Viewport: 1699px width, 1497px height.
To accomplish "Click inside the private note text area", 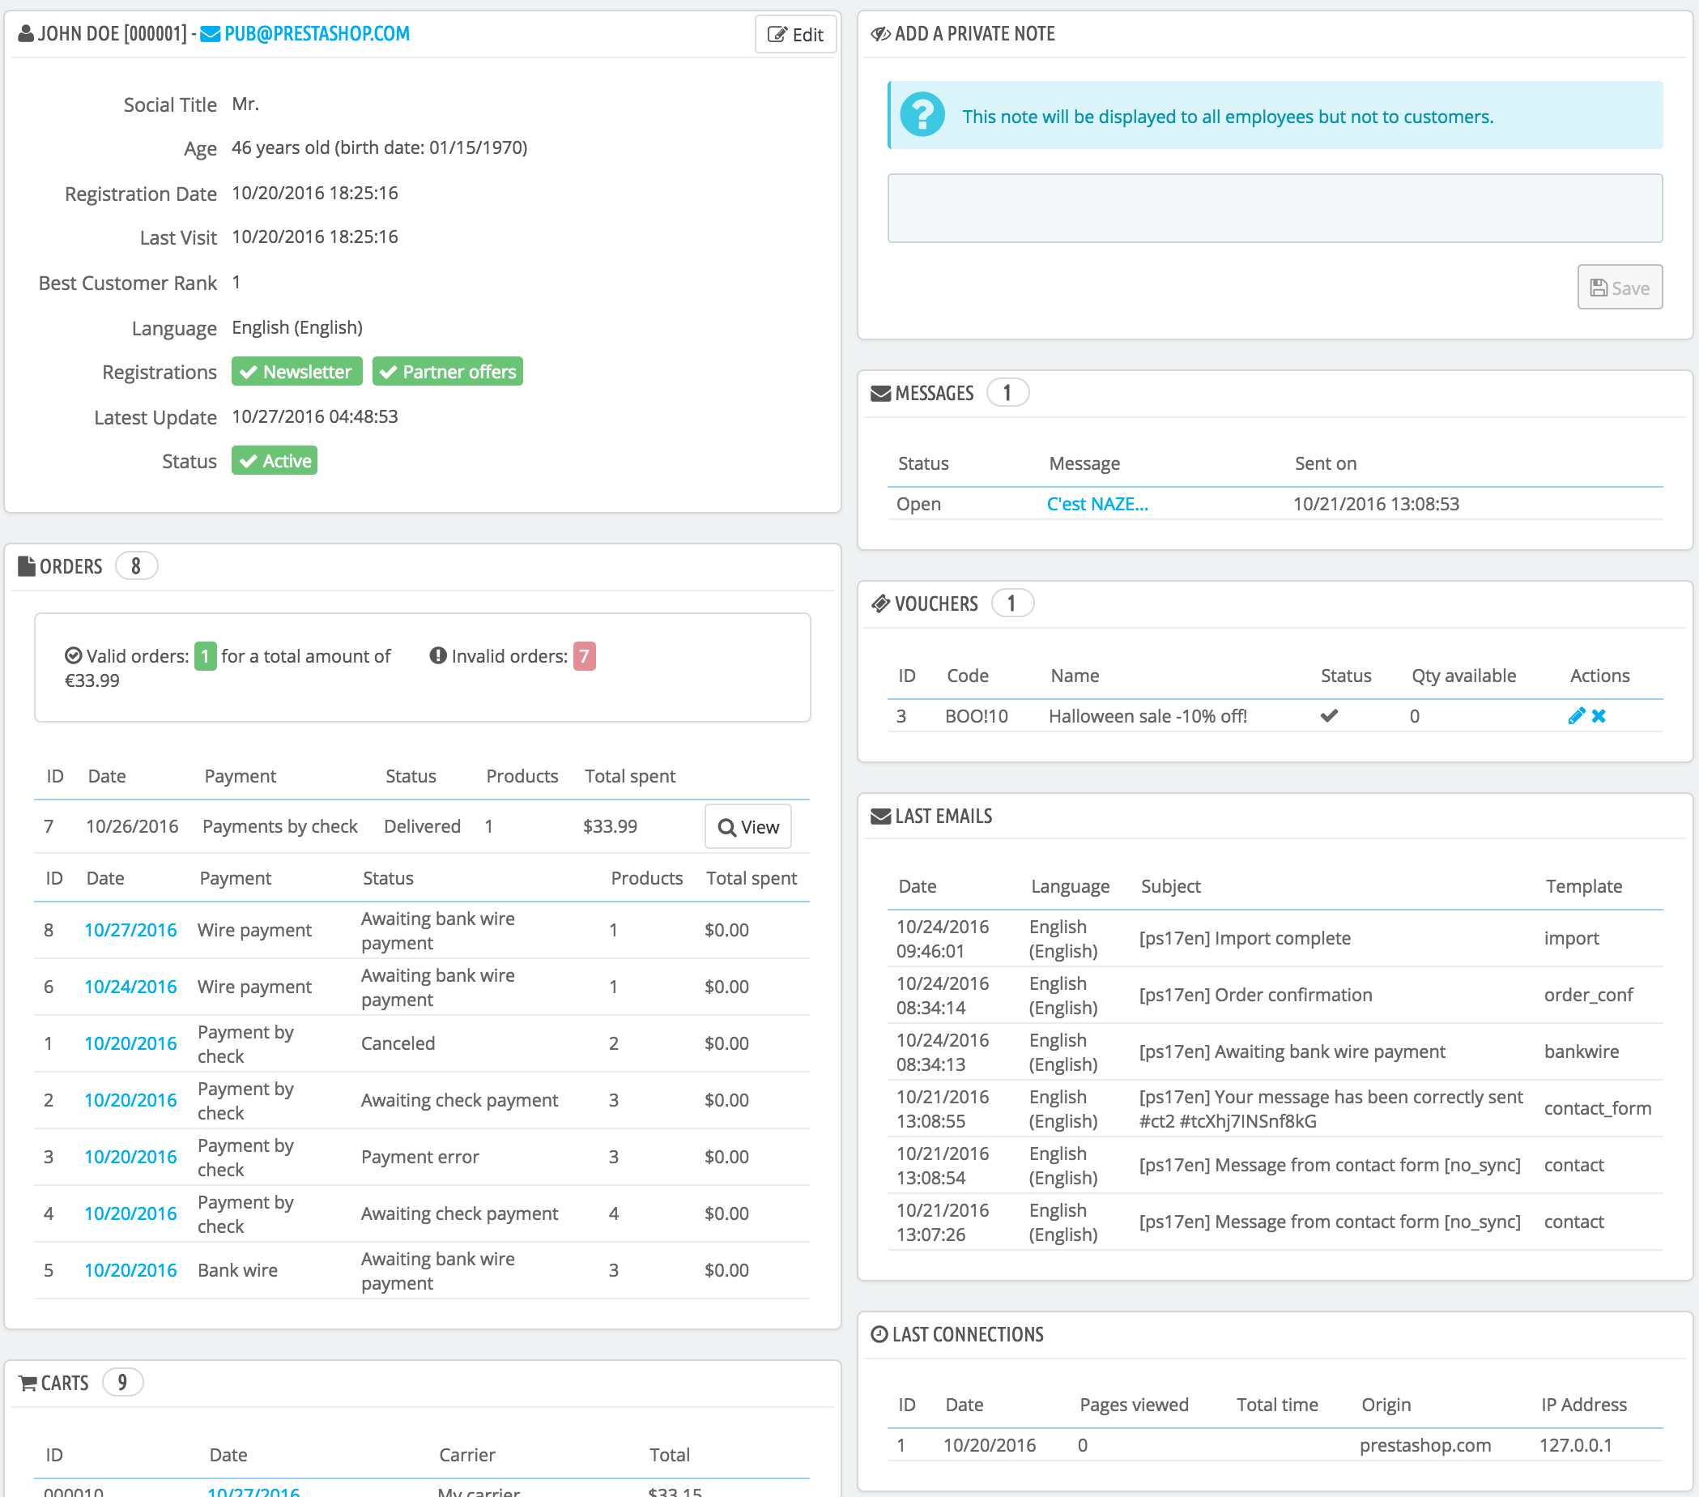I will pyautogui.click(x=1275, y=208).
